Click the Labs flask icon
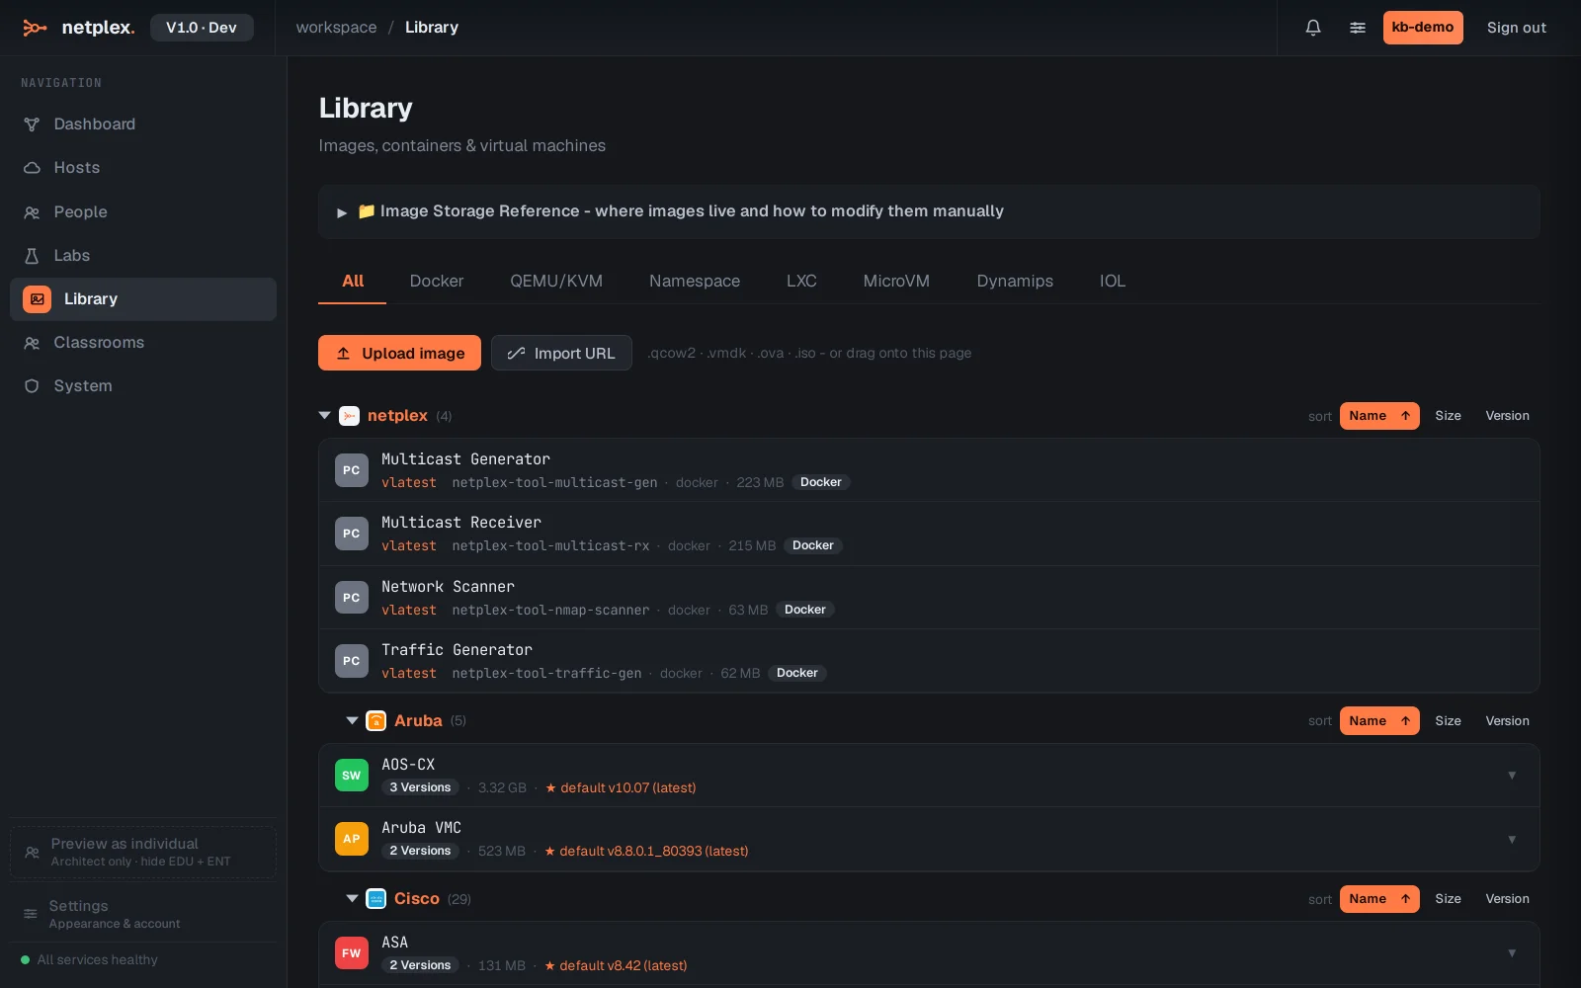This screenshot has height=988, width=1581. [x=32, y=256]
